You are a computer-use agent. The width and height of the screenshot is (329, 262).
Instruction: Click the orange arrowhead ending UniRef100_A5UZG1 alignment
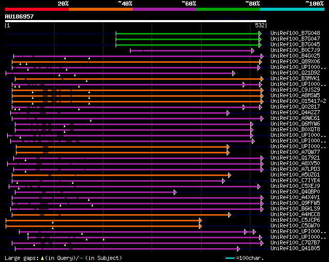click(x=230, y=175)
